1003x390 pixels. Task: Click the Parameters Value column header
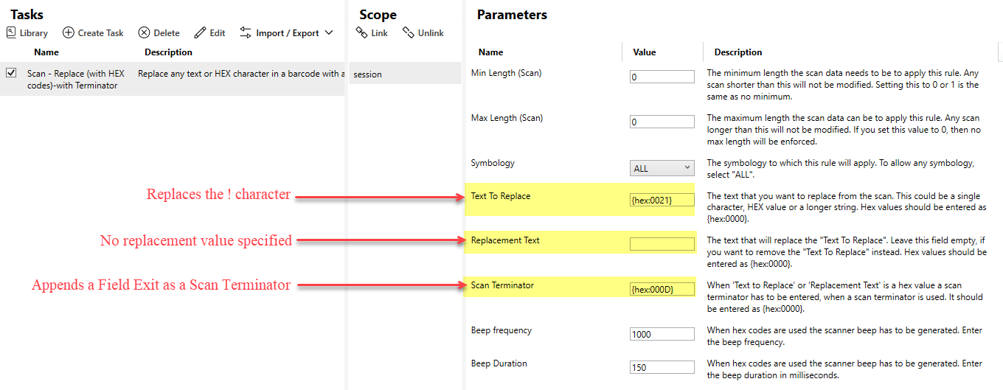tap(644, 52)
